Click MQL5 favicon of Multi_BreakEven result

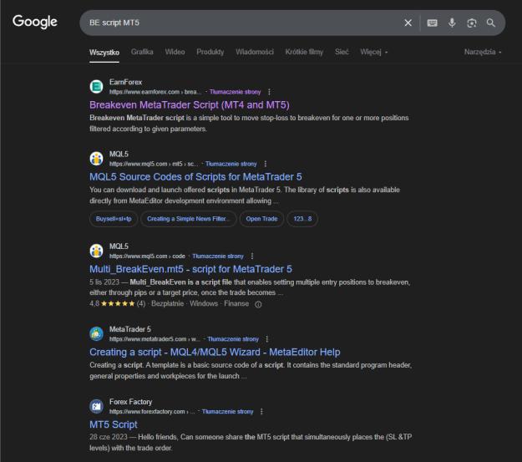pyautogui.click(x=97, y=251)
